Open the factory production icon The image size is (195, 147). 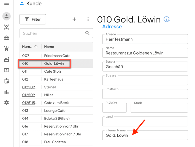pos(7,59)
